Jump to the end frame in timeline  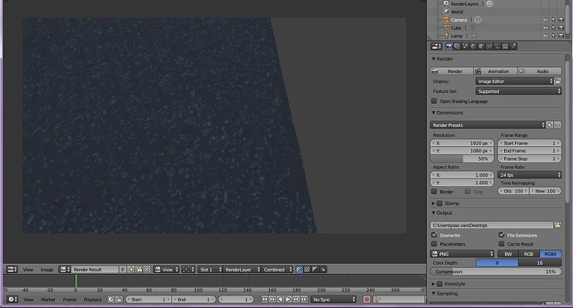coord(304,299)
